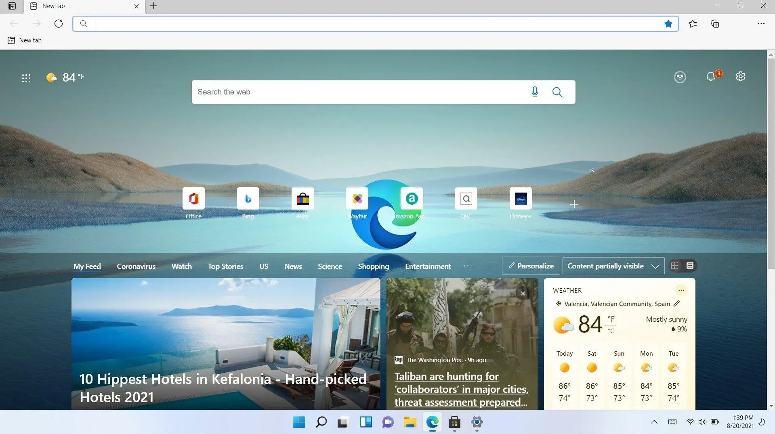Show hidden system tray icons chevron
The image size is (775, 434).
click(654, 422)
